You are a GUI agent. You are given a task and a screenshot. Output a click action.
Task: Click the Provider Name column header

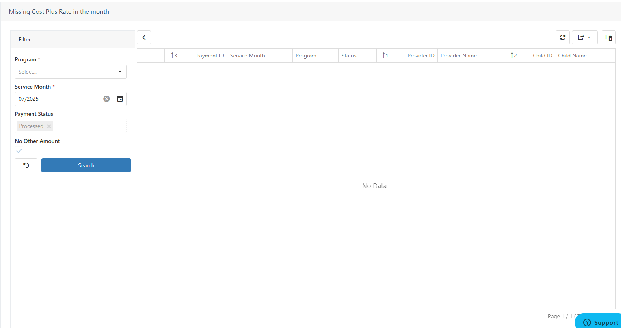(x=459, y=56)
